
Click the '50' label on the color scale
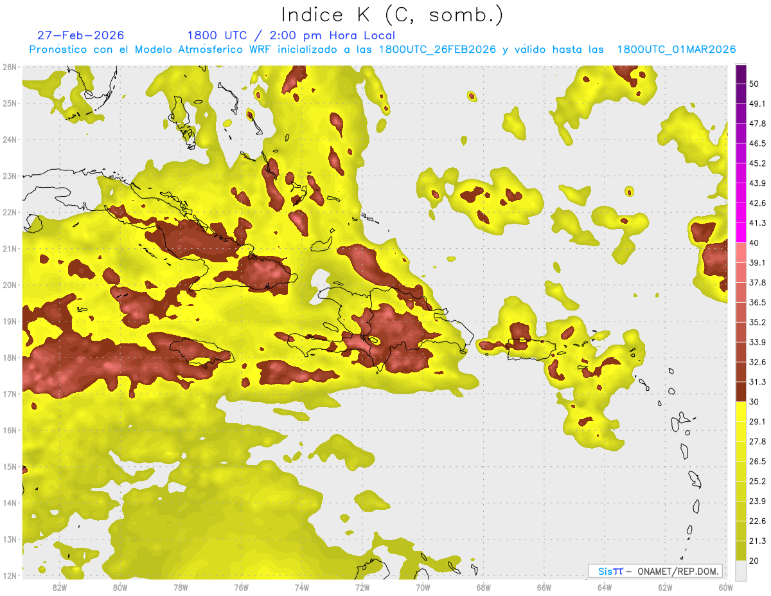point(754,84)
